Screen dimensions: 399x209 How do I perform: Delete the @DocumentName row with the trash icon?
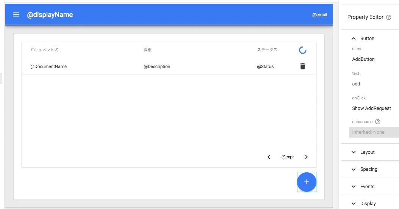(302, 66)
